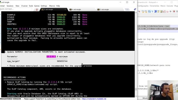The height and width of the screenshot is (100, 178).
Task: Click the 'SYSAUX' tablespace name
Action: [11, 17]
